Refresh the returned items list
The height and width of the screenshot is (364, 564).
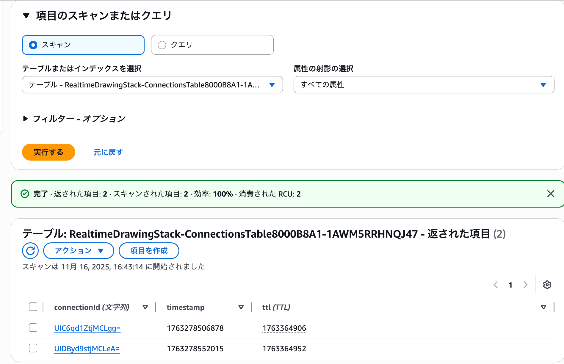tap(30, 251)
